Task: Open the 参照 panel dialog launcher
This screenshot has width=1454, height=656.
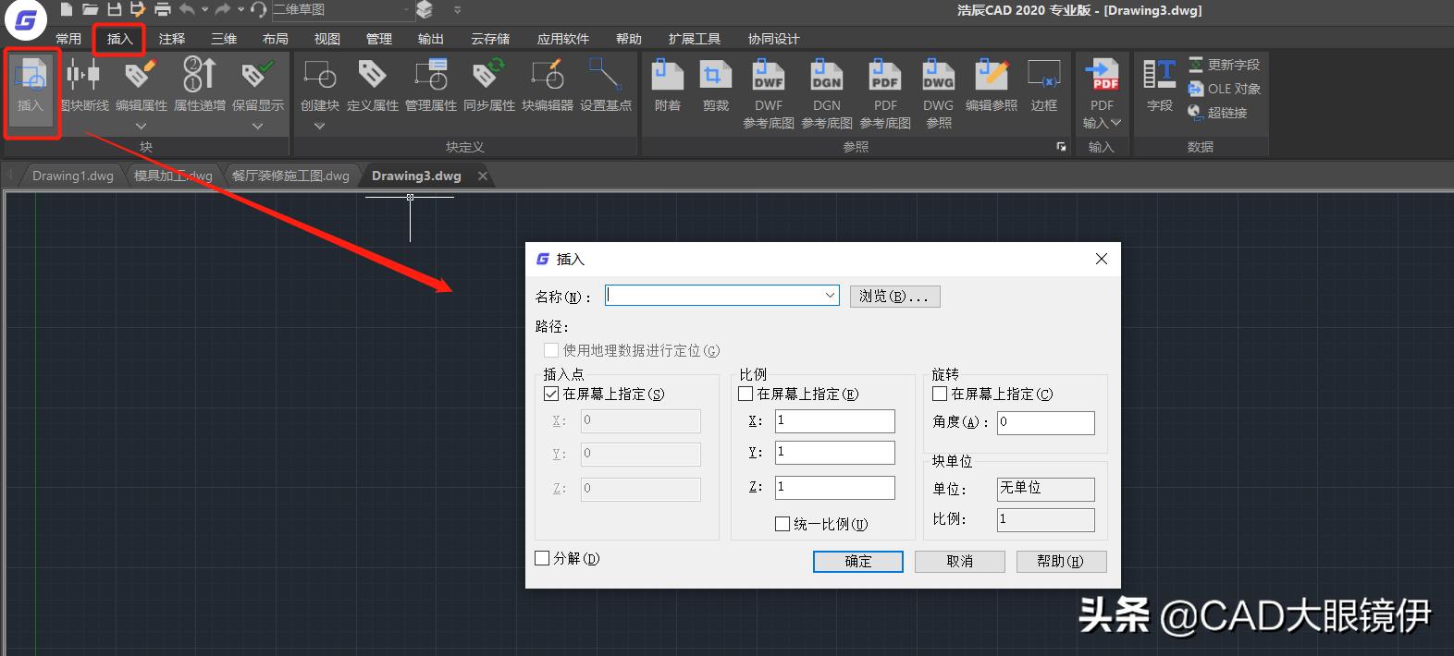Action: tap(1061, 147)
